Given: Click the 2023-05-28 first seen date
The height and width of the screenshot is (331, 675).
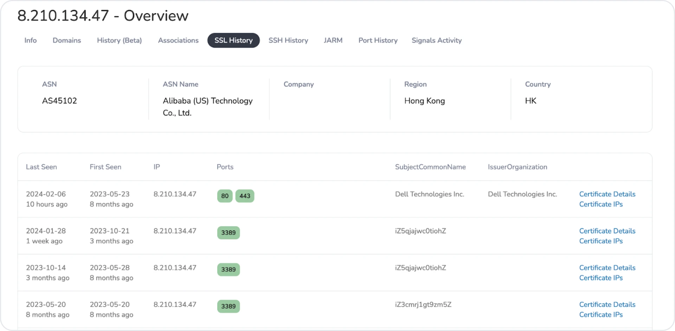Looking at the screenshot, I should tap(110, 268).
